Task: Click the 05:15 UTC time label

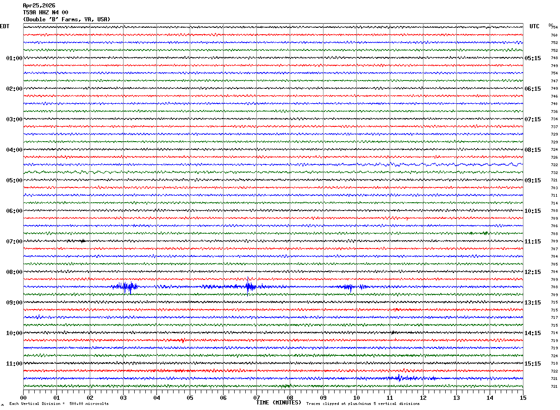Action: [533, 58]
